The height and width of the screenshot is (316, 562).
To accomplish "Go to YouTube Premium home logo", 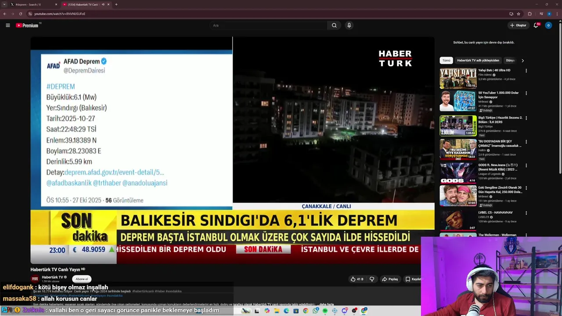I will pos(27,25).
